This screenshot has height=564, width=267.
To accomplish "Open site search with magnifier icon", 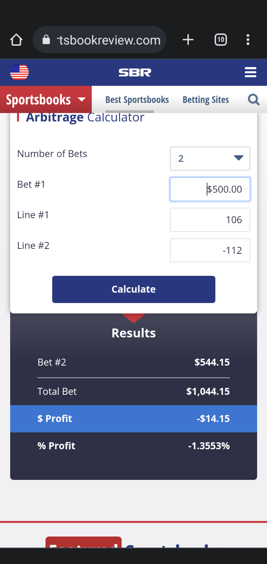I will 254,100.
